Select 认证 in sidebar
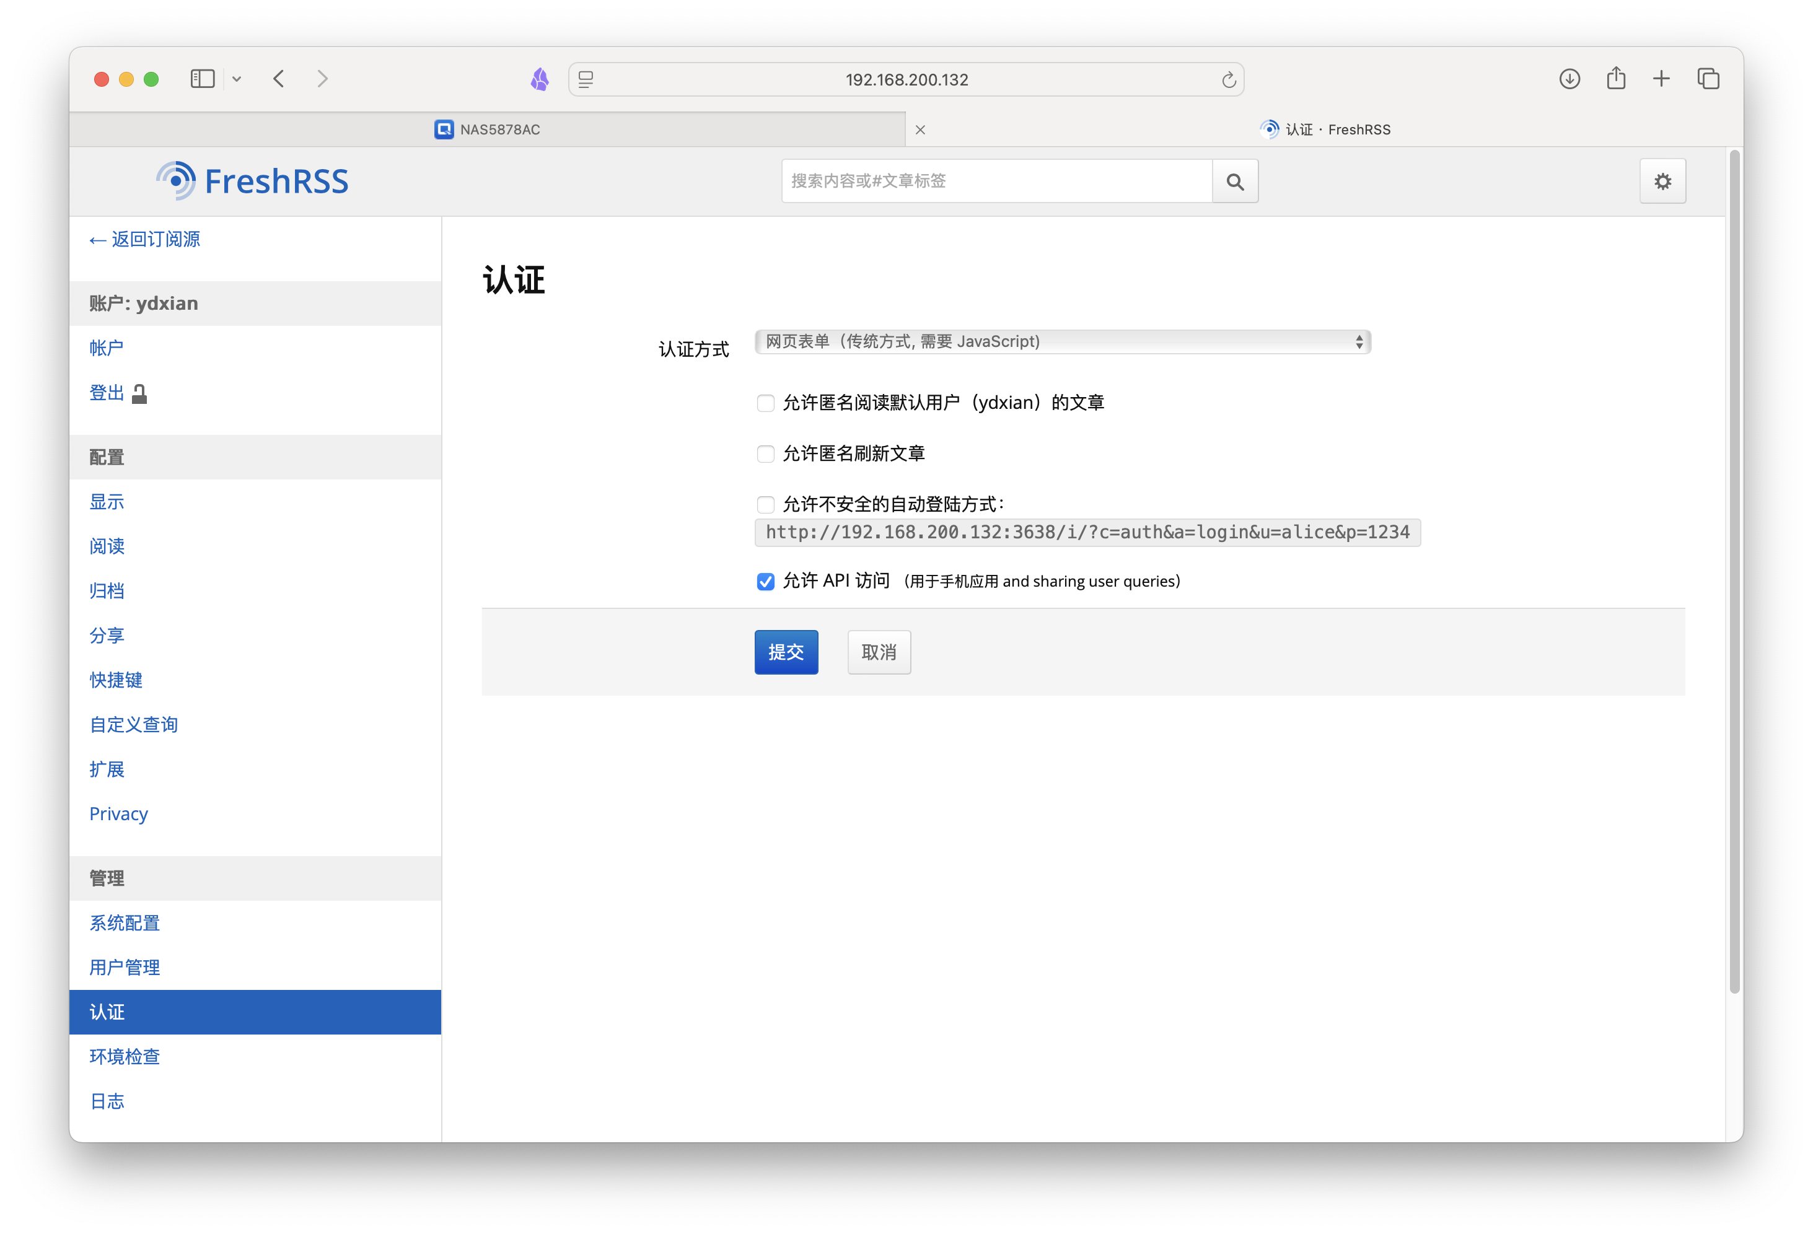This screenshot has height=1234, width=1813. pos(255,1012)
